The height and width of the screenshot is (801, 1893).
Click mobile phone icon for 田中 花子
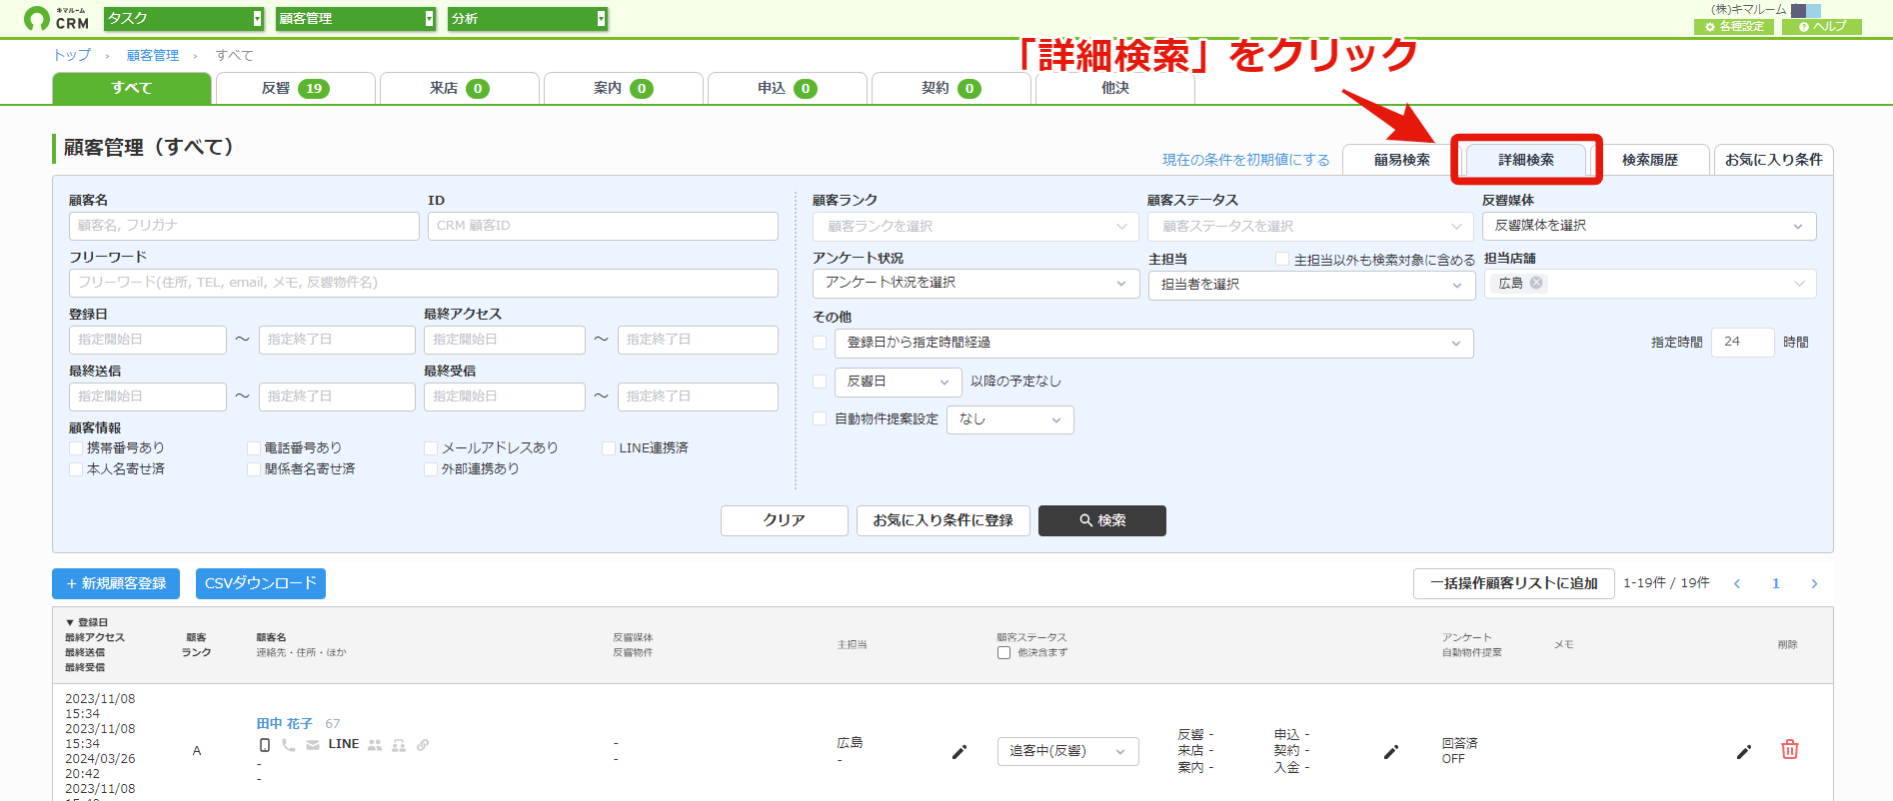click(265, 745)
